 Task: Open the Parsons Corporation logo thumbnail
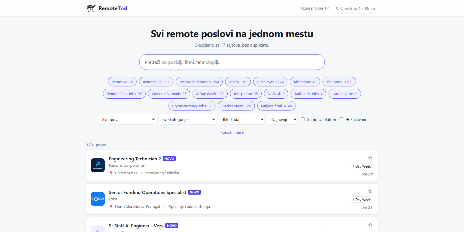(98, 165)
